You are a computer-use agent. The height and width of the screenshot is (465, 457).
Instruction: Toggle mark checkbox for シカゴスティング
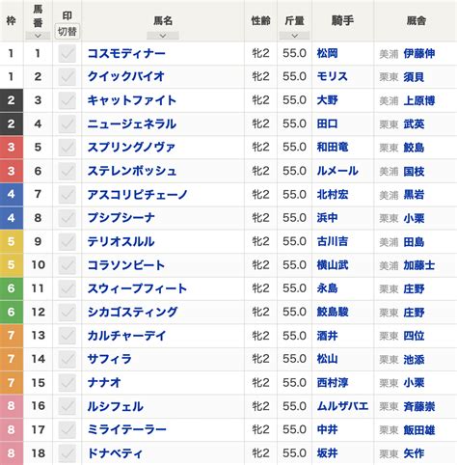67,312
